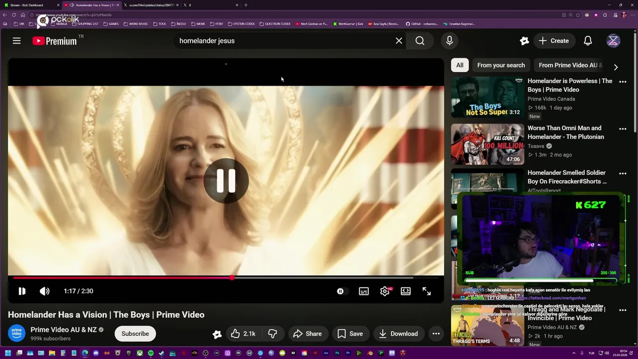Download the video
638x359 pixels.
398,334
